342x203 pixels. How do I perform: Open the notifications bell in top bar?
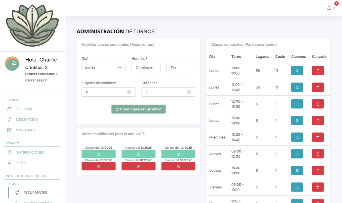329,8
